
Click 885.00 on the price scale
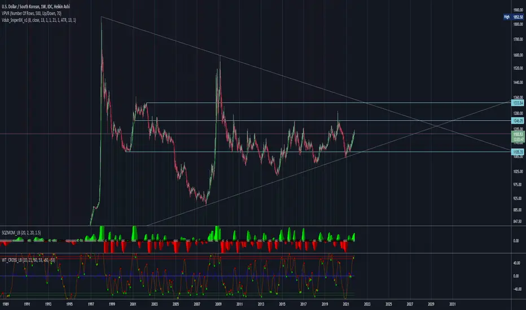point(518,210)
